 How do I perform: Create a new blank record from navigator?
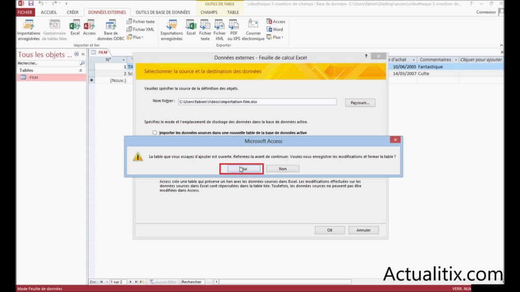point(142,282)
